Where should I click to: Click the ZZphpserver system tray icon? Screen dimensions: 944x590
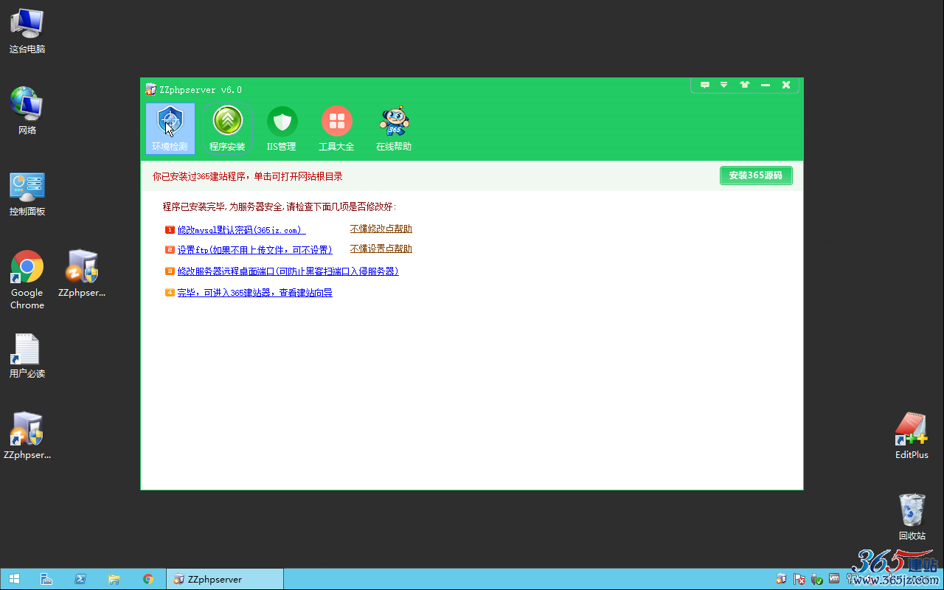pyautogui.click(x=782, y=579)
